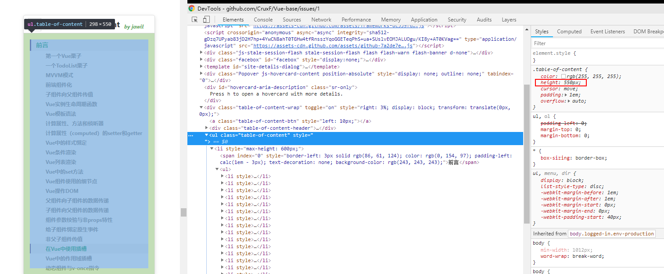Open Vue中的作用域插槽 contents entry
The width and height of the screenshot is (664, 274).
pyautogui.click(x=69, y=259)
